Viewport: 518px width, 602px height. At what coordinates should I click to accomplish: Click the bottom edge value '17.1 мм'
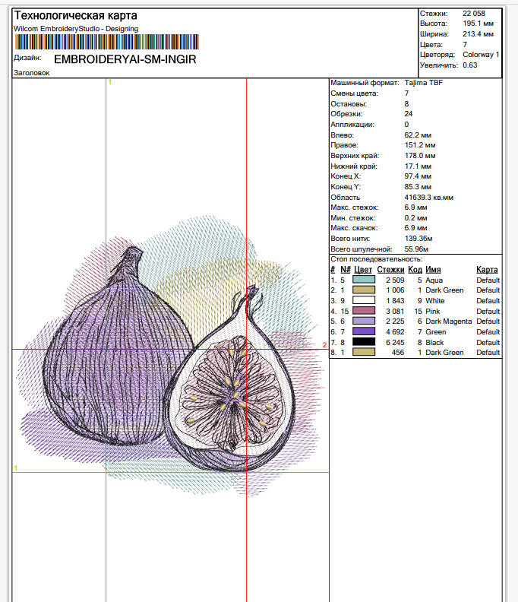coord(418,166)
